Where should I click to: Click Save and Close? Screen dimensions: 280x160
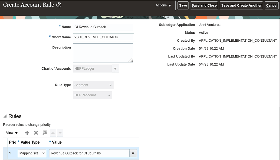(x=204, y=5)
